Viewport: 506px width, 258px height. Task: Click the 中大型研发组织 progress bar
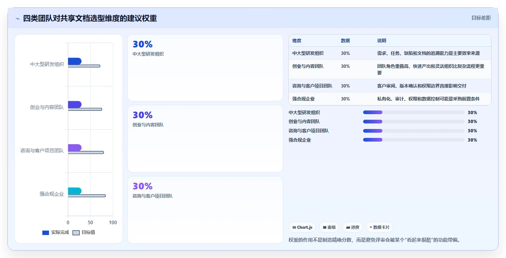pos(414,112)
